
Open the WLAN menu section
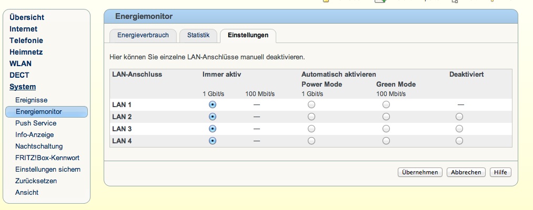(x=21, y=64)
